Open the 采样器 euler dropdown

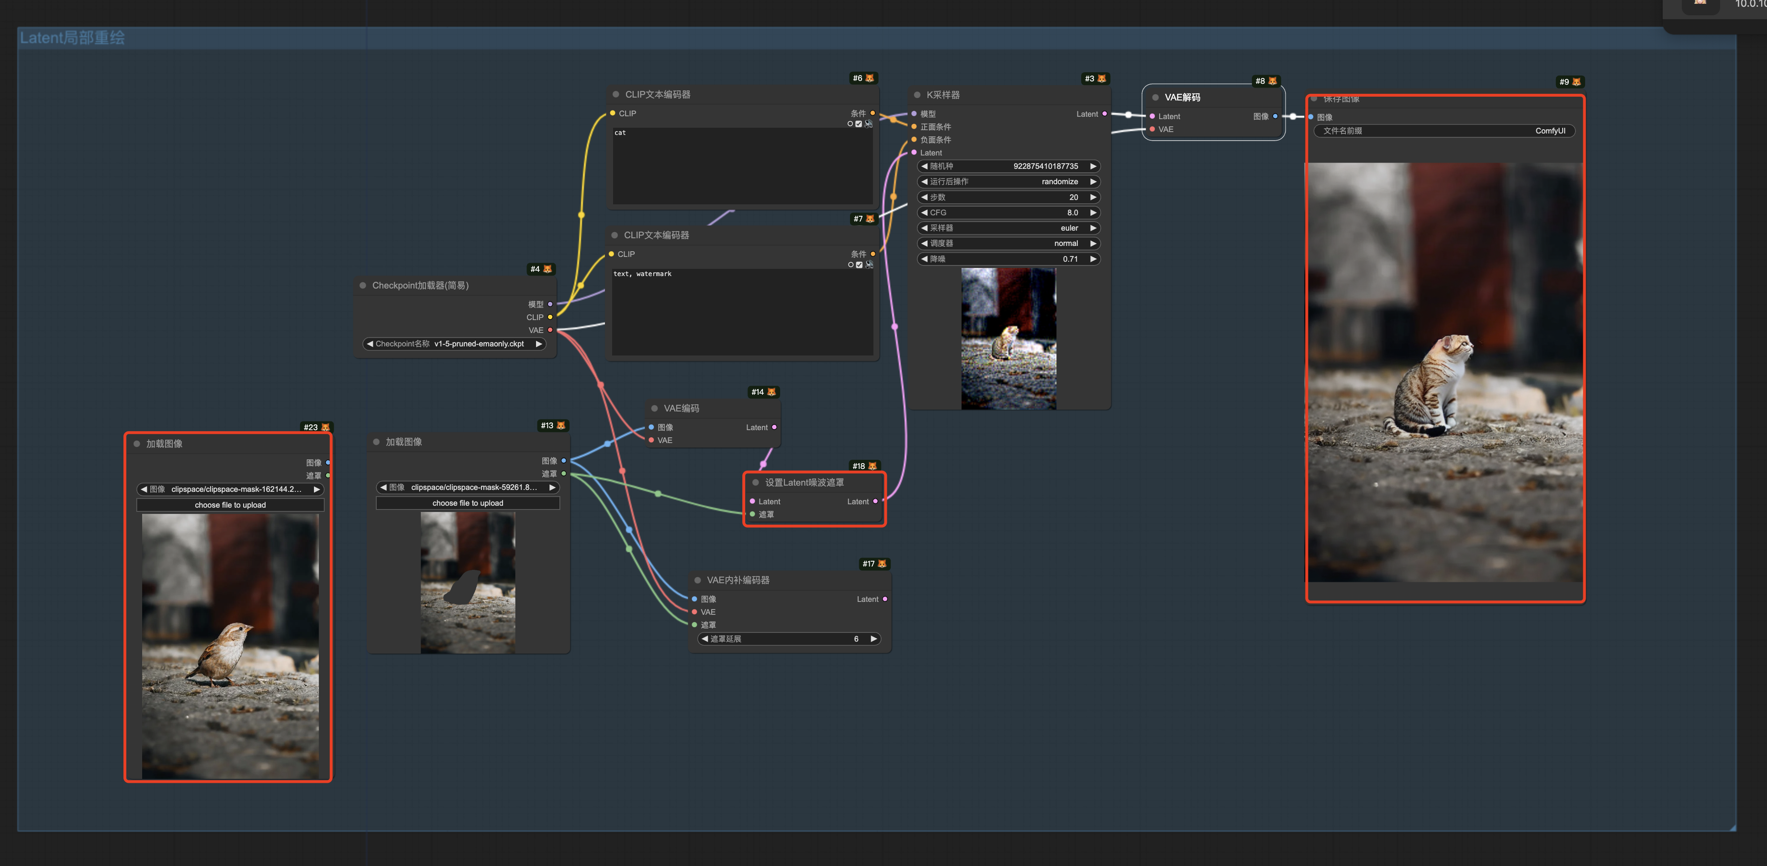pos(1007,228)
